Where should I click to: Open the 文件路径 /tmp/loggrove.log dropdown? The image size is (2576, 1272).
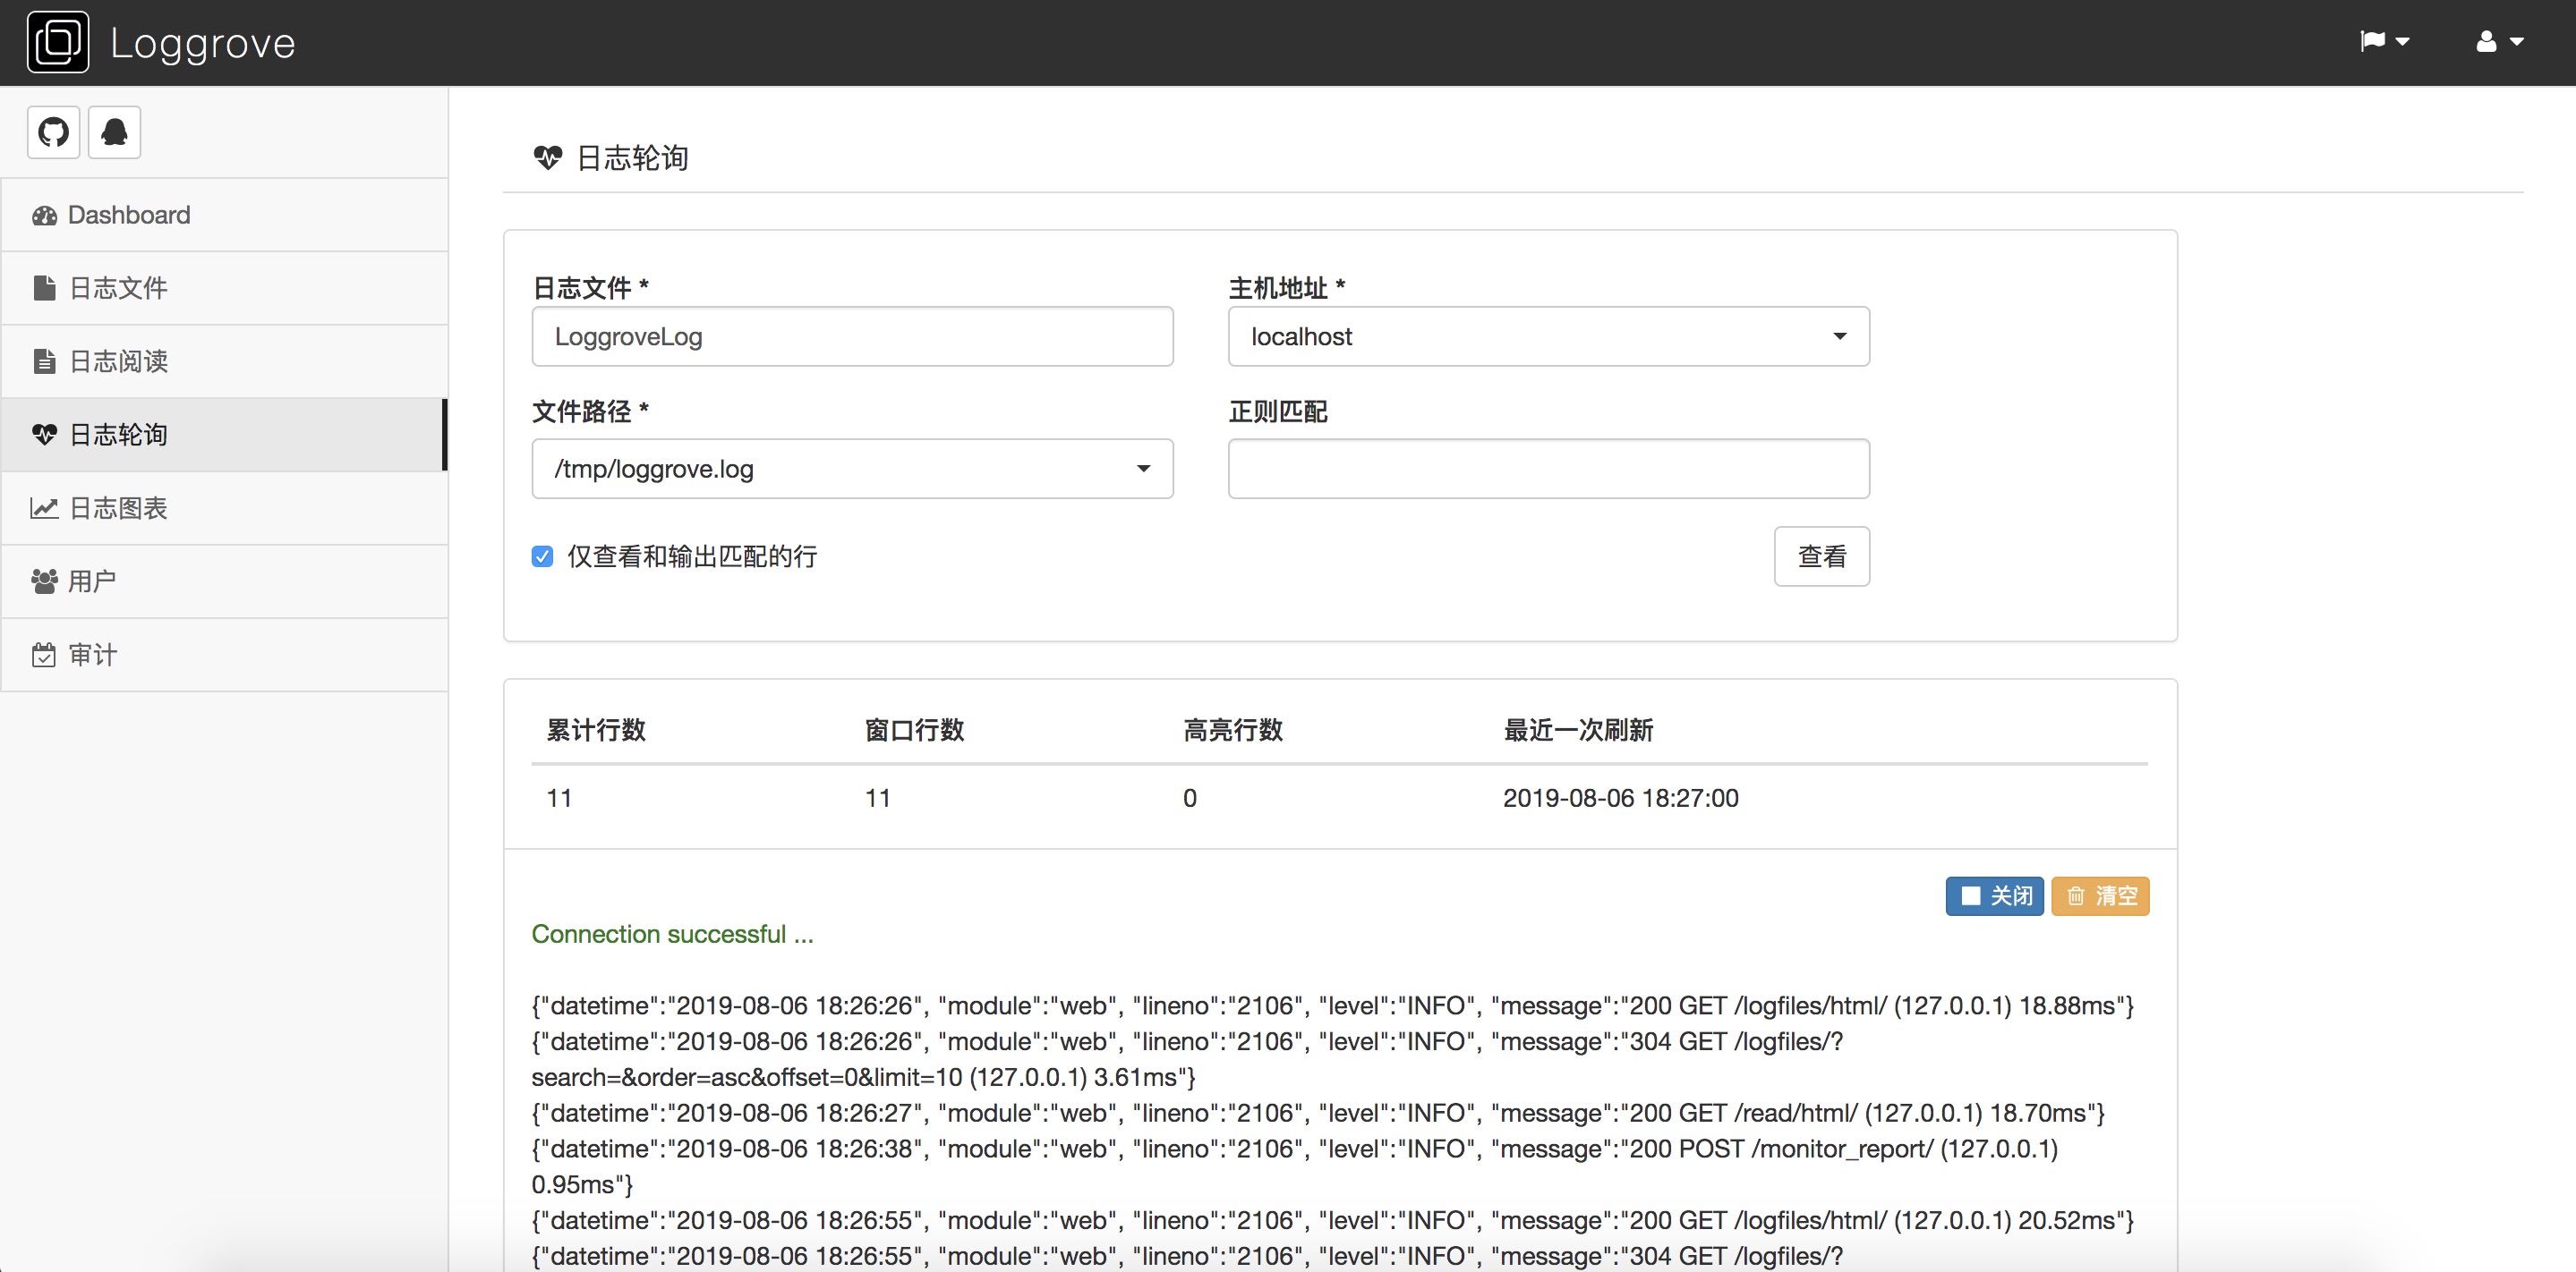pyautogui.click(x=852, y=469)
